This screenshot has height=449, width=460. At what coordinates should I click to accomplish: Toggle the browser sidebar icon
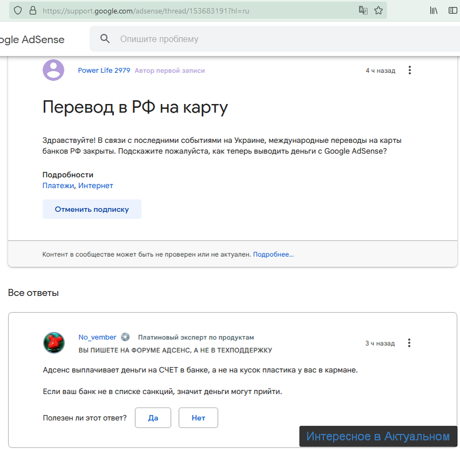click(452, 10)
